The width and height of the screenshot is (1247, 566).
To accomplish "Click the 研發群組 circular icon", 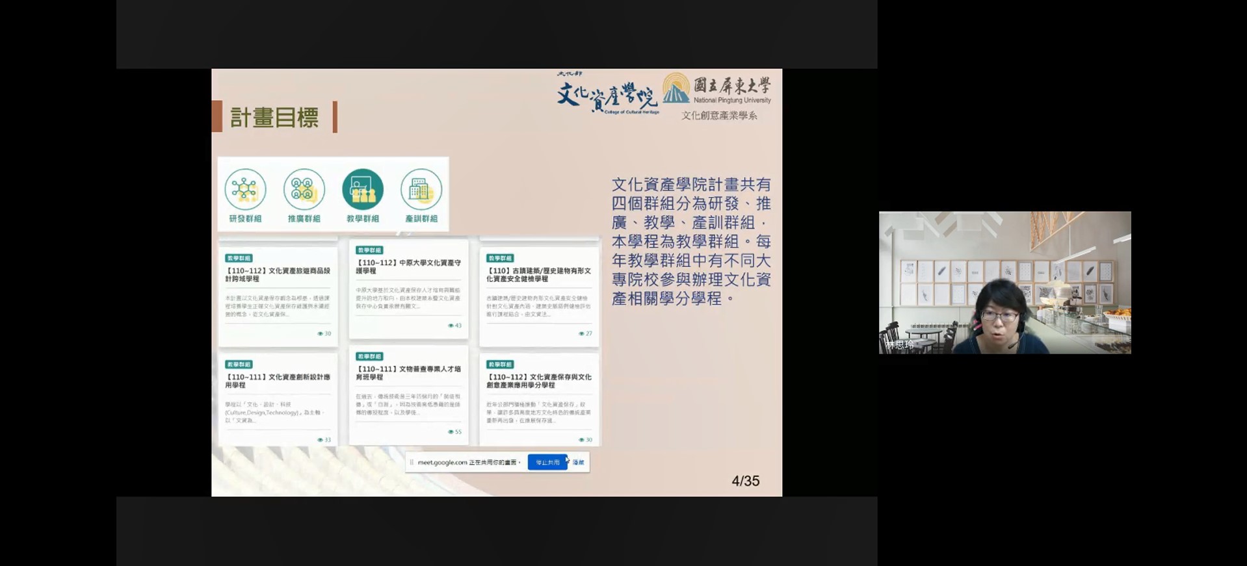I will pyautogui.click(x=245, y=190).
